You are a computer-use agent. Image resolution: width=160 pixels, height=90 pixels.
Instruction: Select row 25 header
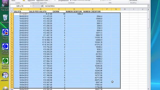[12, 68]
